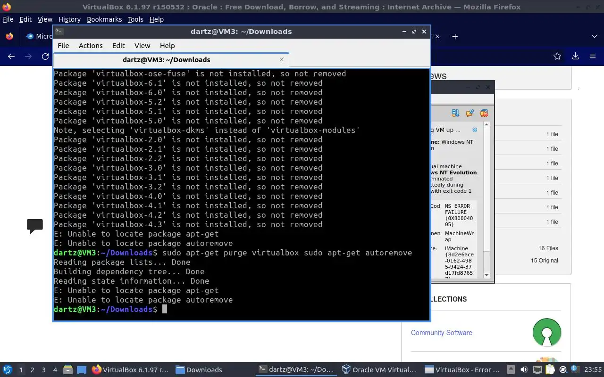This screenshot has height=377, width=604.
Task: Bookmark this page with the star icon
Action: pyautogui.click(x=557, y=56)
